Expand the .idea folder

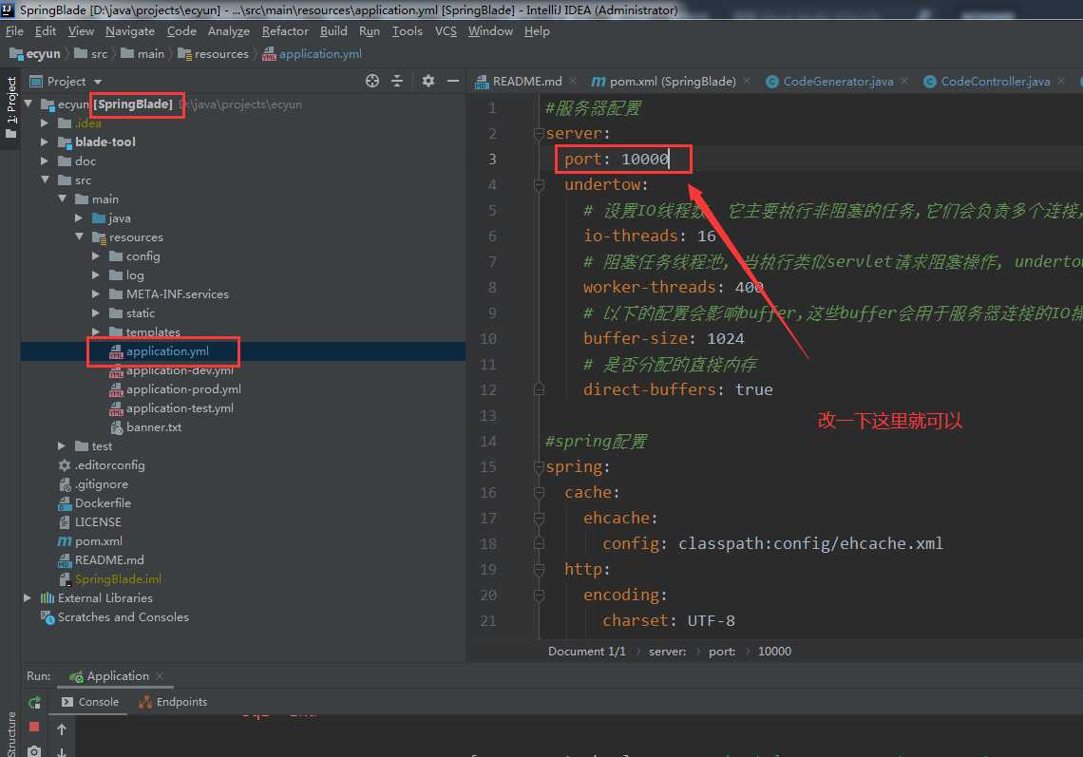tap(45, 123)
